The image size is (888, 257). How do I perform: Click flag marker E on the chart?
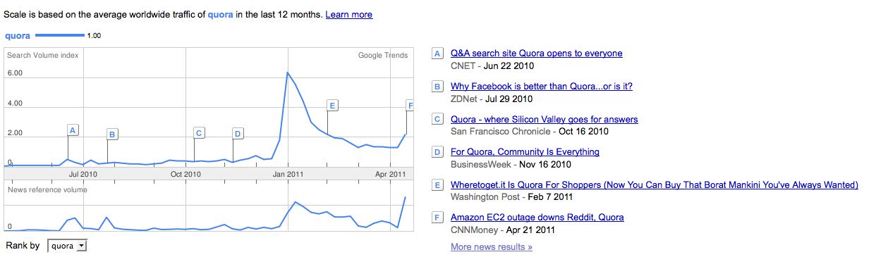coord(332,106)
